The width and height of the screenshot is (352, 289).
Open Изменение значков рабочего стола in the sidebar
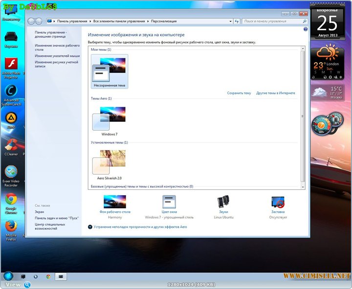coord(57,47)
